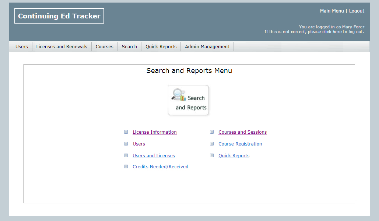Image resolution: width=379 pixels, height=221 pixels.
Task: Open the Courses navigation menu
Action: [x=104, y=47]
